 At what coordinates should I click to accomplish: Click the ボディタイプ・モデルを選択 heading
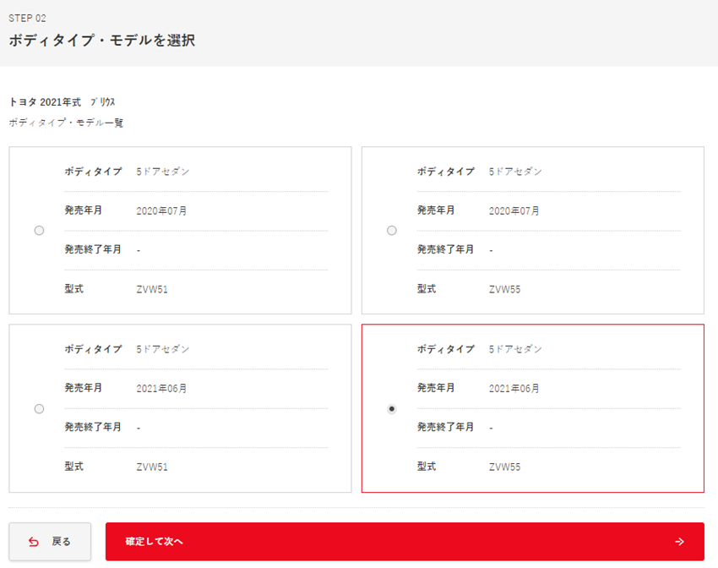(101, 40)
